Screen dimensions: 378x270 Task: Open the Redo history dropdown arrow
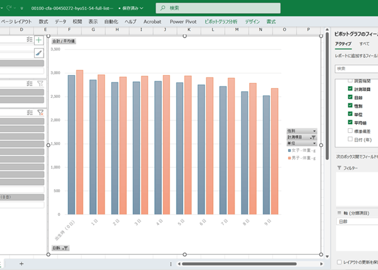click(x=15, y=8)
